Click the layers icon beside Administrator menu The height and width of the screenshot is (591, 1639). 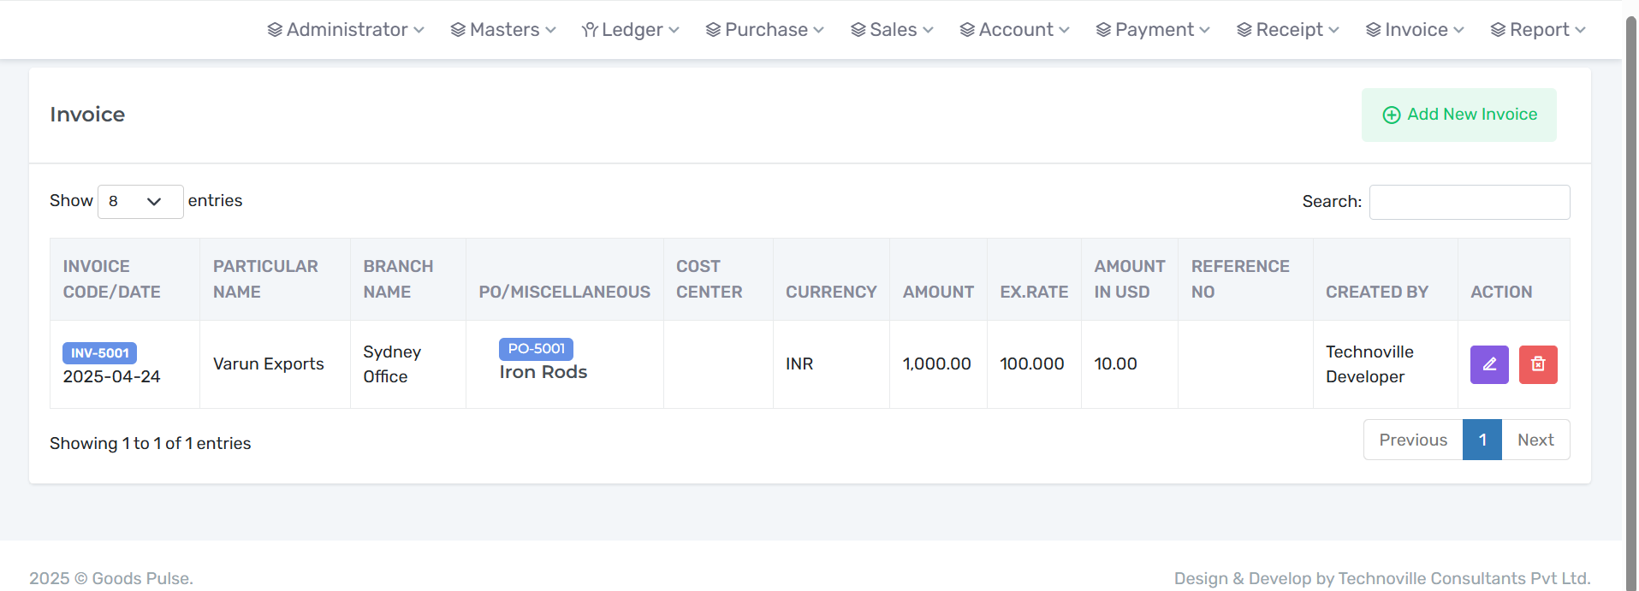[x=274, y=29]
